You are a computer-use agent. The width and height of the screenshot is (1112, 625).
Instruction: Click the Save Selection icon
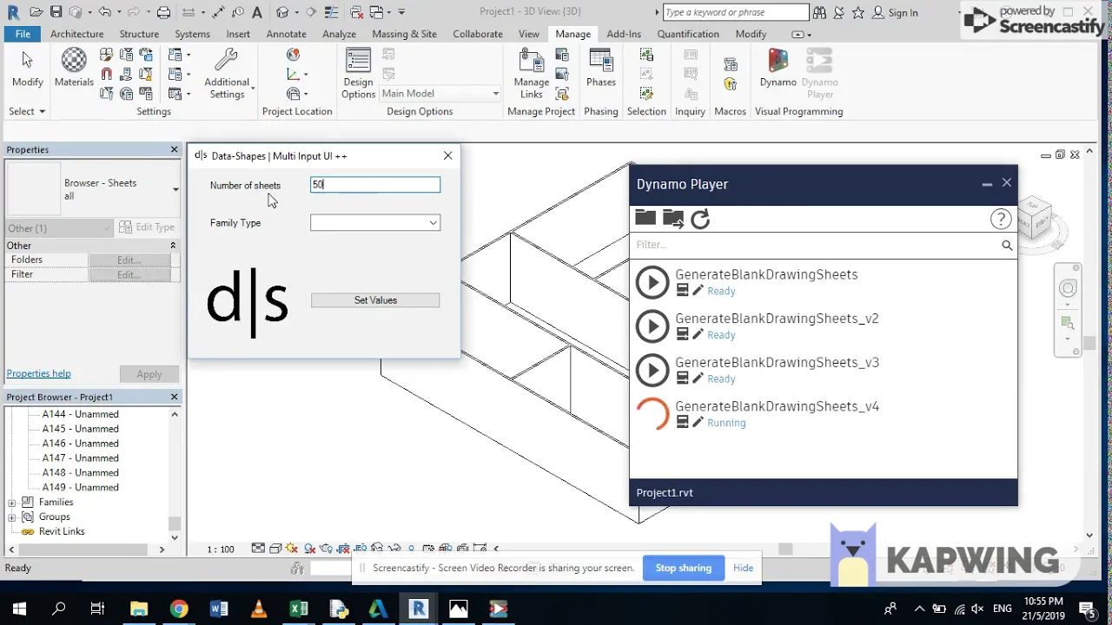[646, 55]
